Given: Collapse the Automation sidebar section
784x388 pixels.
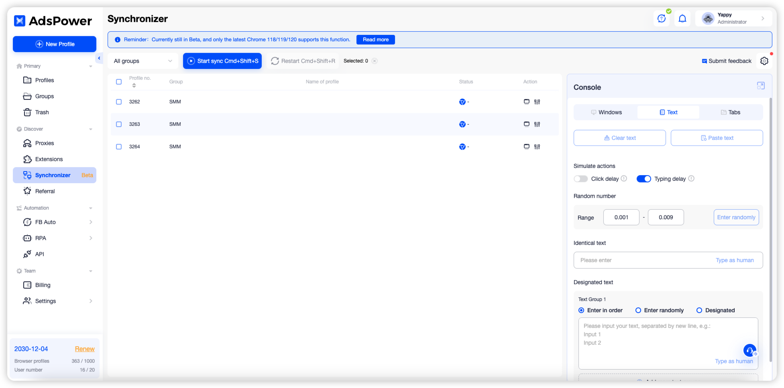Looking at the screenshot, I should click(91, 208).
